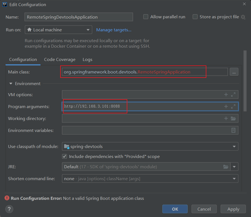The width and height of the screenshot is (251, 217).
Task: Click the Apply button
Action: [x=233, y=209]
